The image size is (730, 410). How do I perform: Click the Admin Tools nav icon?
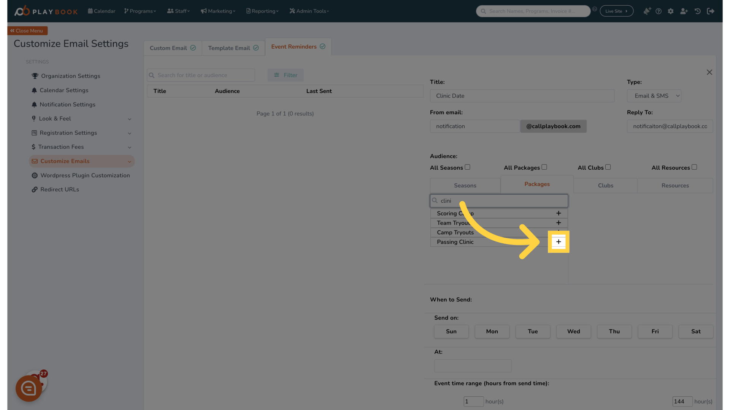[292, 11]
